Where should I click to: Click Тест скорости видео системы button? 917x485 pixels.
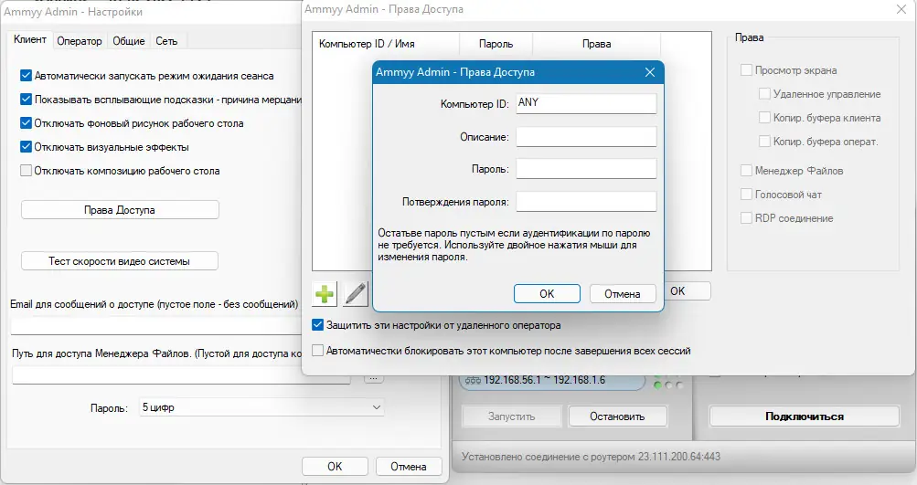pos(119,261)
